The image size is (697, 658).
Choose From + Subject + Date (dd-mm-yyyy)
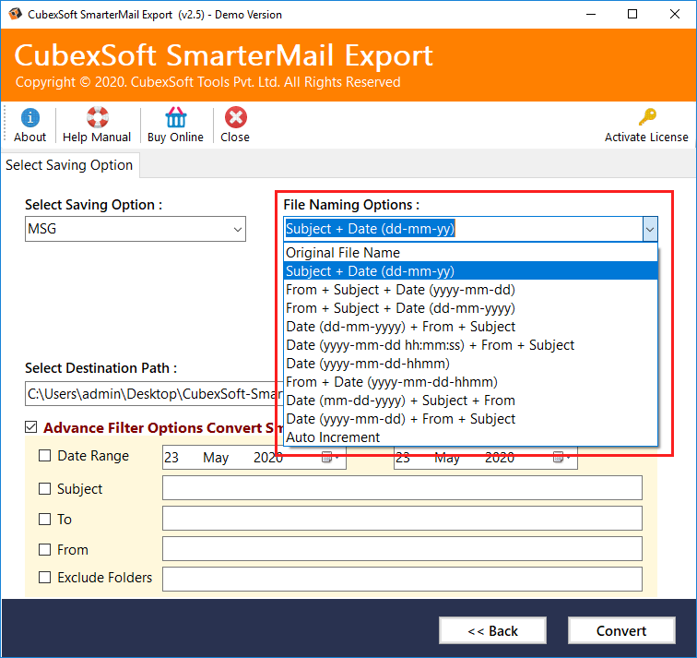tap(470, 308)
